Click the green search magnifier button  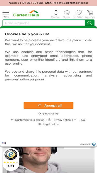(x=90, y=23)
